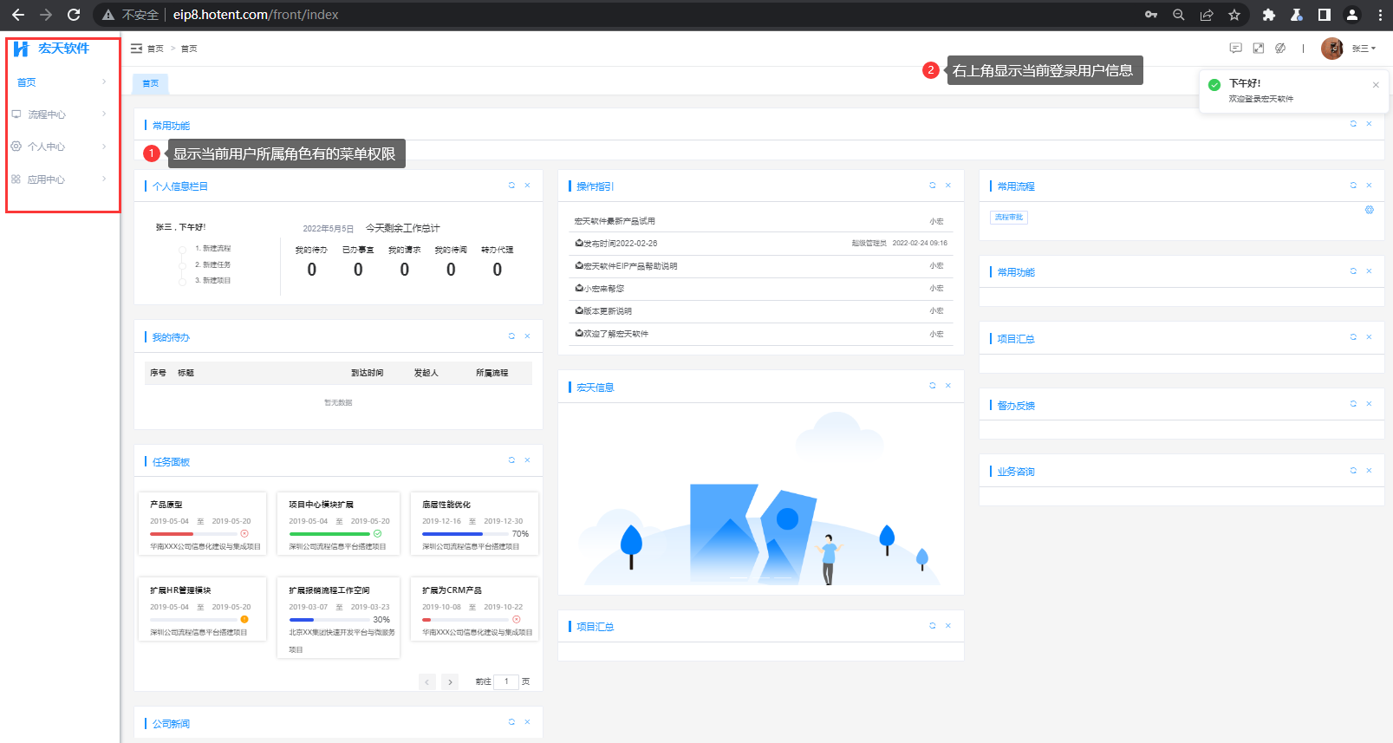Collapse the sidebar with the menu fold icon

[136, 49]
